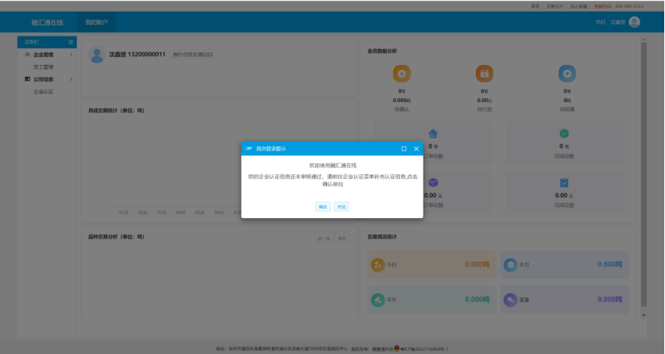The width and height of the screenshot is (665, 354).
Task: Click the 完成总额 clipboard icon
Action: click(x=564, y=183)
